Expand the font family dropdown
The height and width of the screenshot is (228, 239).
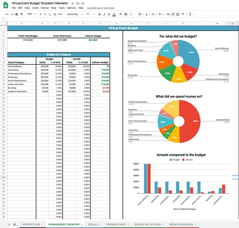tap(75, 14)
